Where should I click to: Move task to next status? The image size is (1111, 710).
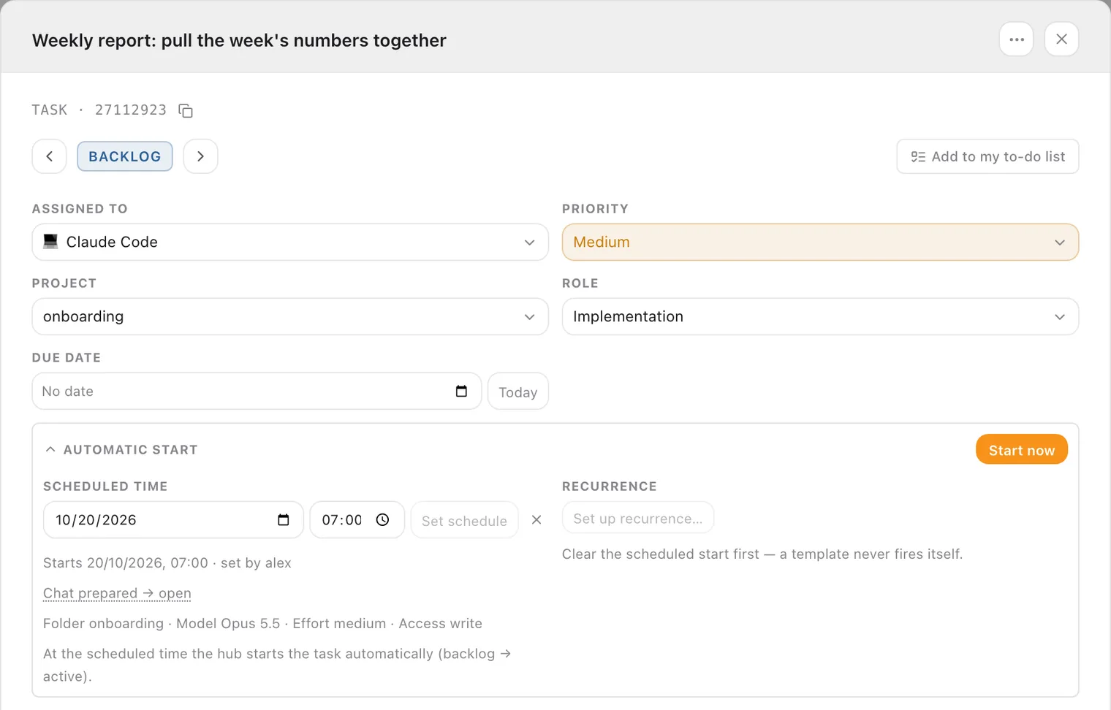point(200,156)
